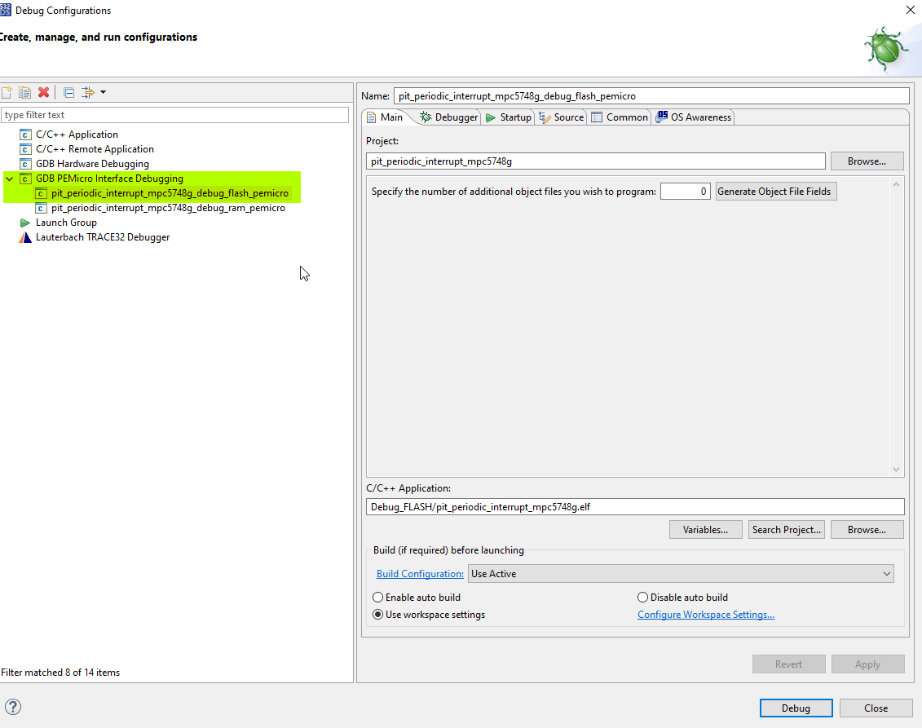Viewport: 922px width, 728px height.
Task: Create a new launch configuration
Action: pos(8,92)
